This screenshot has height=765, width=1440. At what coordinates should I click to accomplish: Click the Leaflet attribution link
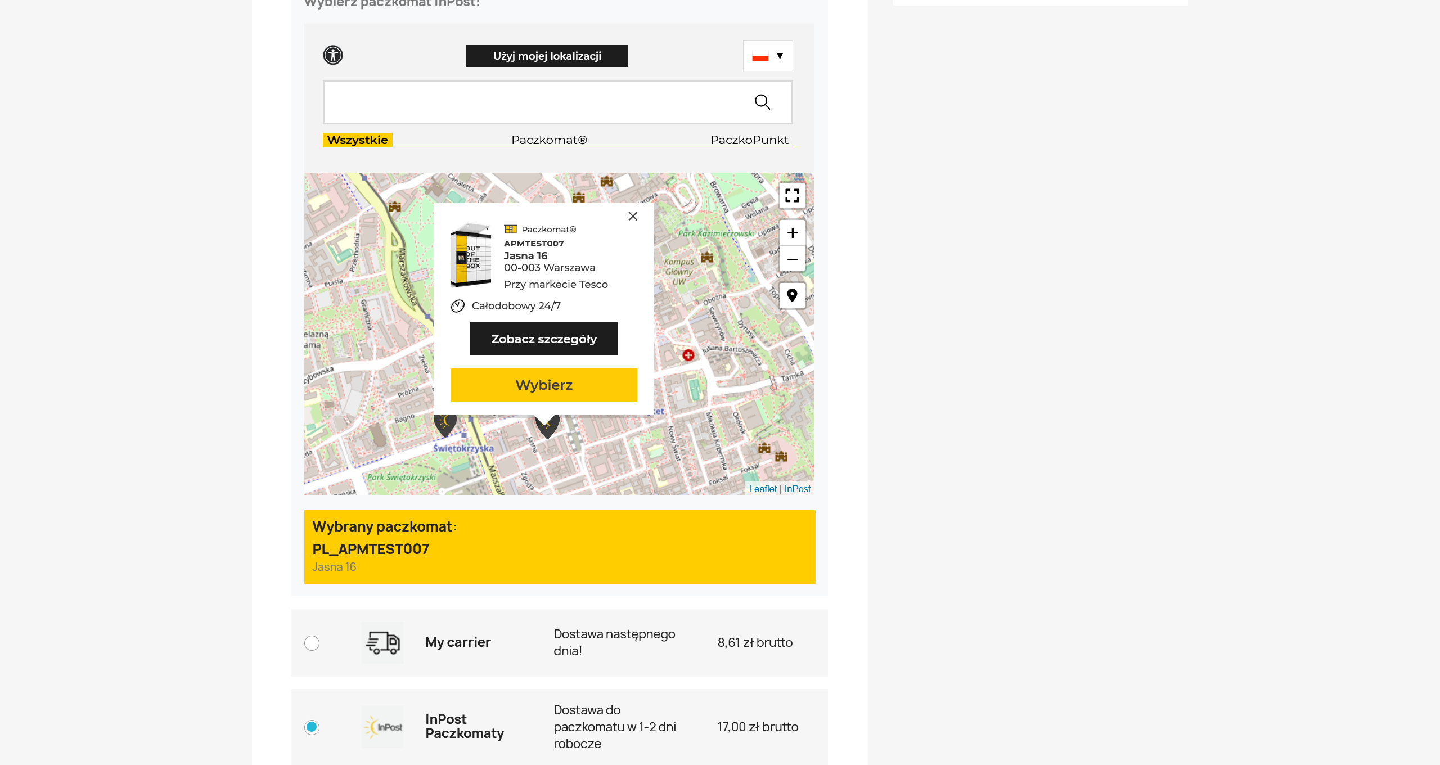(762, 489)
